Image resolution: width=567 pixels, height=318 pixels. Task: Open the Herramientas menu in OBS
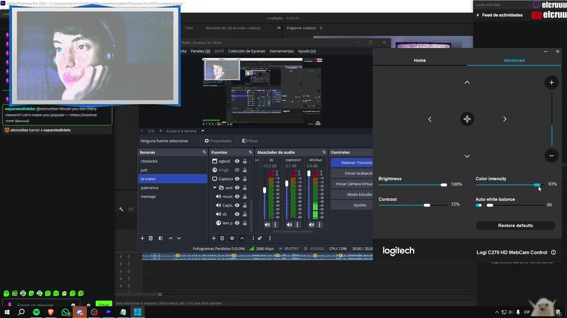point(282,51)
